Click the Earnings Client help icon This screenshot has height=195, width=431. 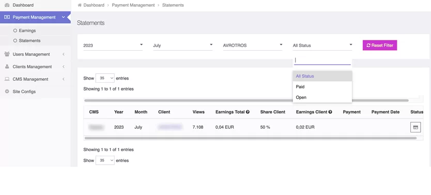point(330,112)
